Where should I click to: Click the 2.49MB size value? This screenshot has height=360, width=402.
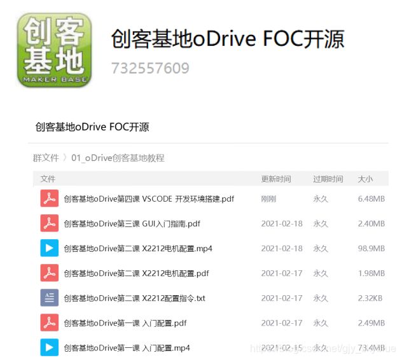pyautogui.click(x=371, y=323)
